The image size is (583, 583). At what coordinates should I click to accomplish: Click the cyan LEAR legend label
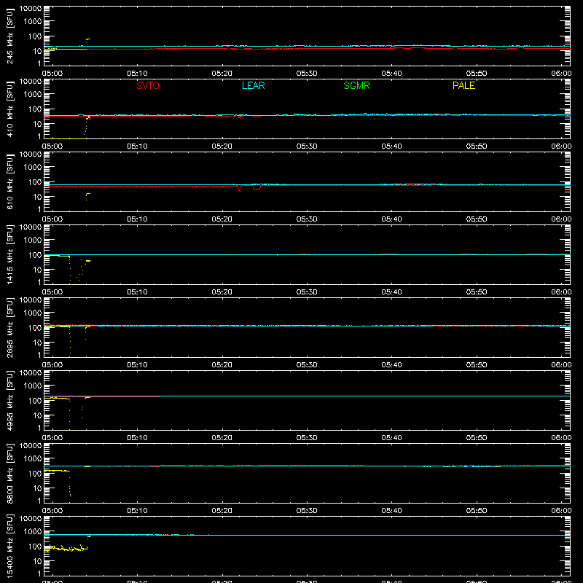[253, 85]
